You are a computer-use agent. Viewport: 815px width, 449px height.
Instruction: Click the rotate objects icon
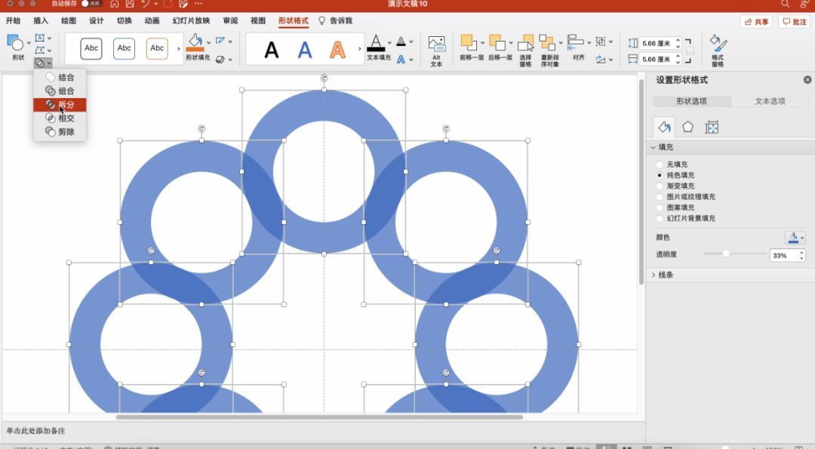[601, 60]
